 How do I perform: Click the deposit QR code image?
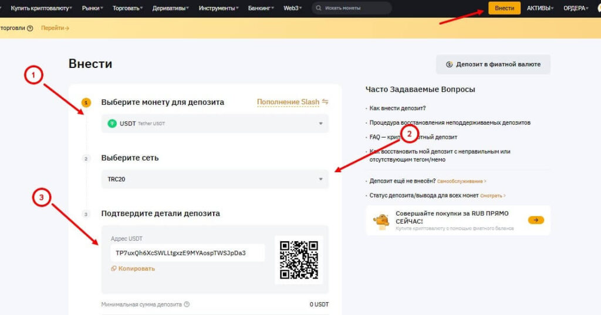click(x=299, y=259)
